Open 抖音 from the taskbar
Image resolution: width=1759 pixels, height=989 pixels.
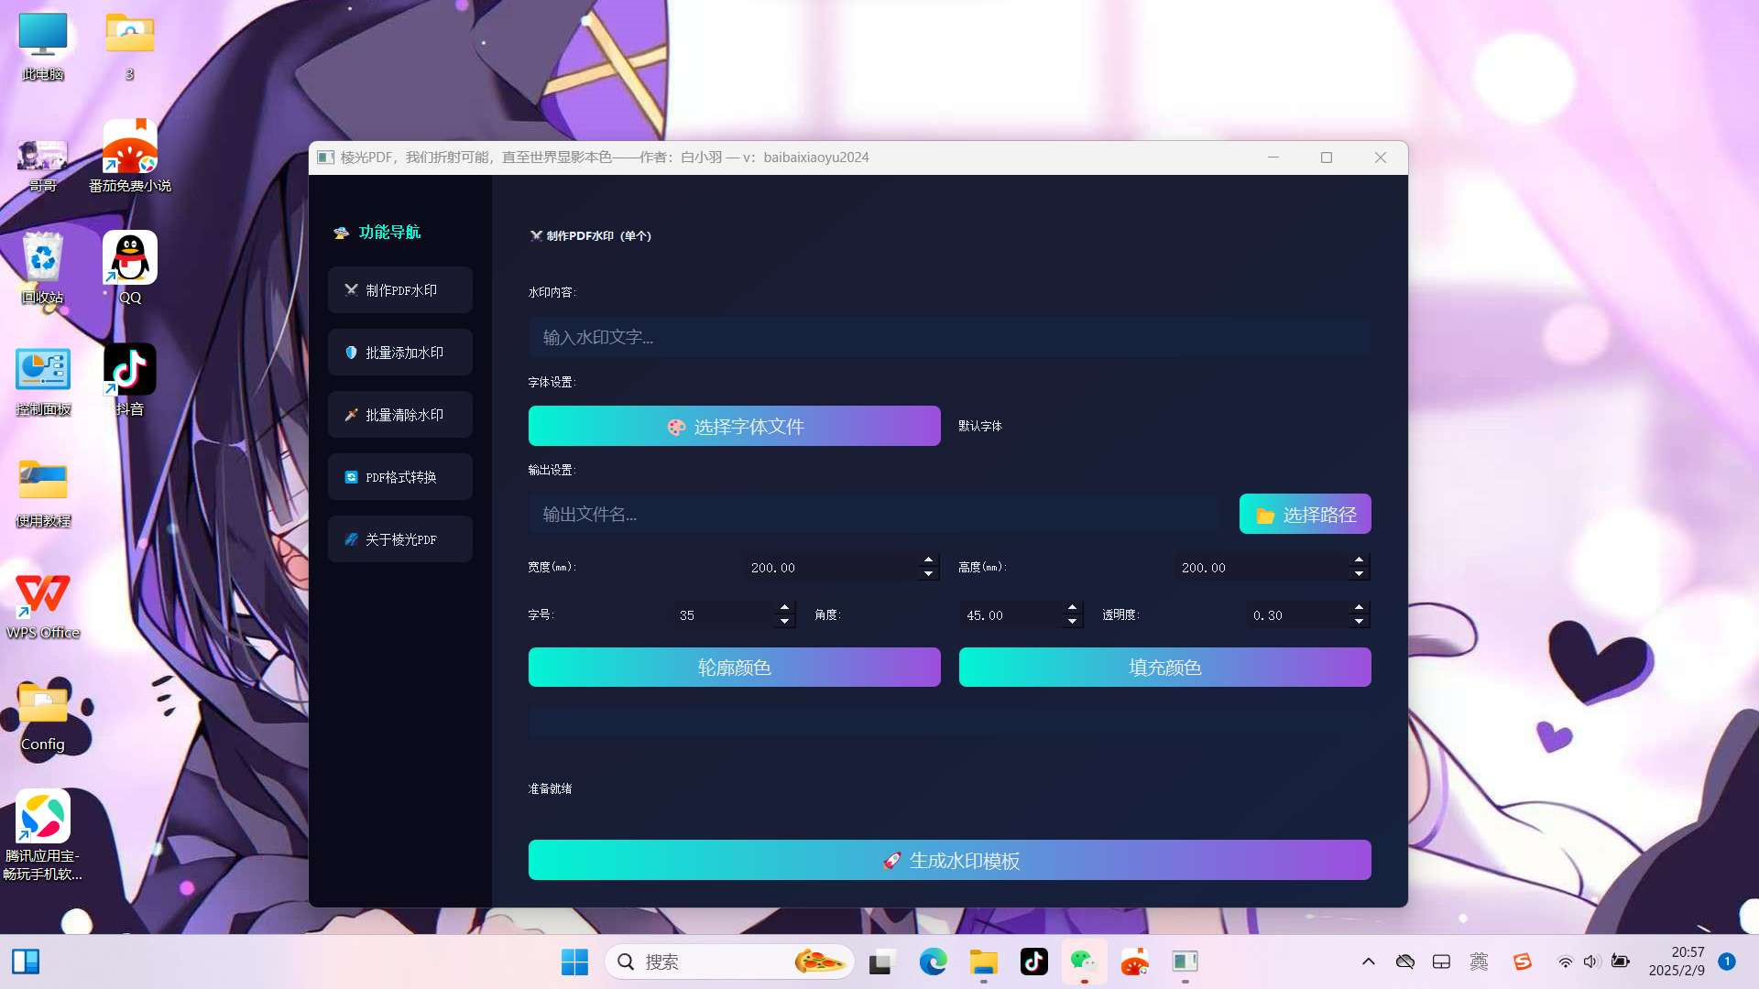(1034, 962)
